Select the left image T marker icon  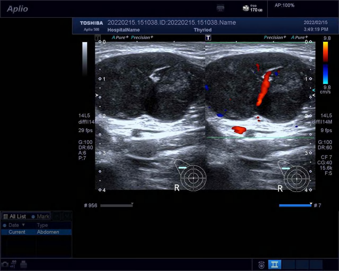(x=98, y=38)
